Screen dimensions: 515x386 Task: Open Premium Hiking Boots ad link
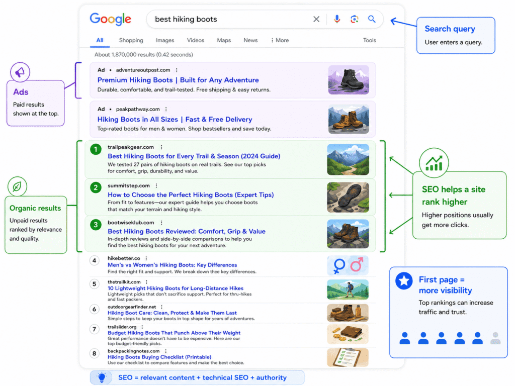[178, 80]
